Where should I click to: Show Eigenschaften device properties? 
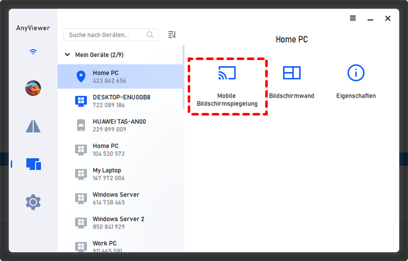pyautogui.click(x=356, y=81)
